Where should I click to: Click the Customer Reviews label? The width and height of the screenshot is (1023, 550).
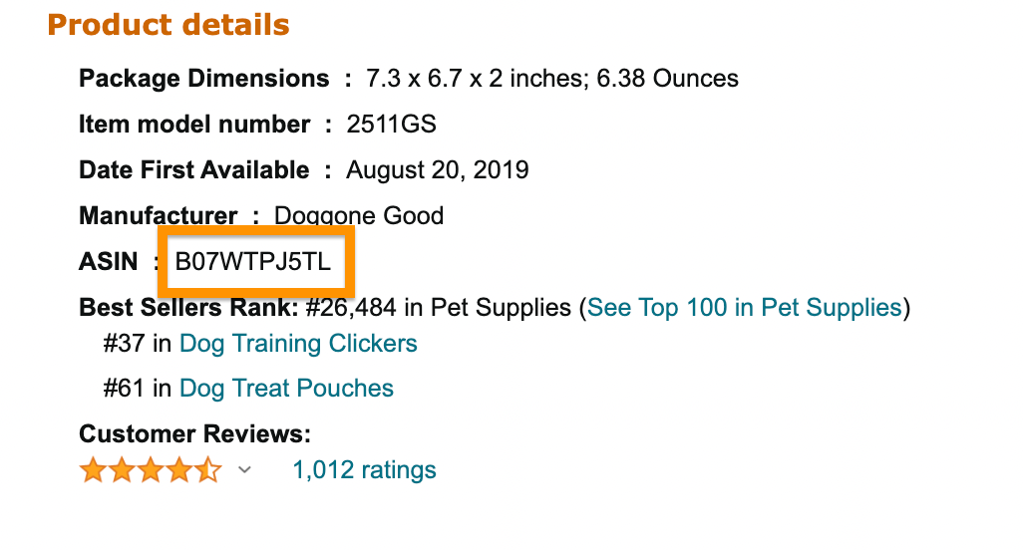click(x=194, y=433)
